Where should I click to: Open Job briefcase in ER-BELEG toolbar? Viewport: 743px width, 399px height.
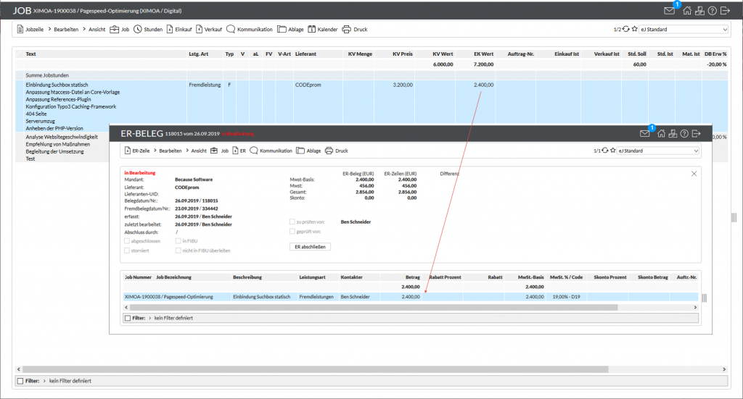point(219,151)
